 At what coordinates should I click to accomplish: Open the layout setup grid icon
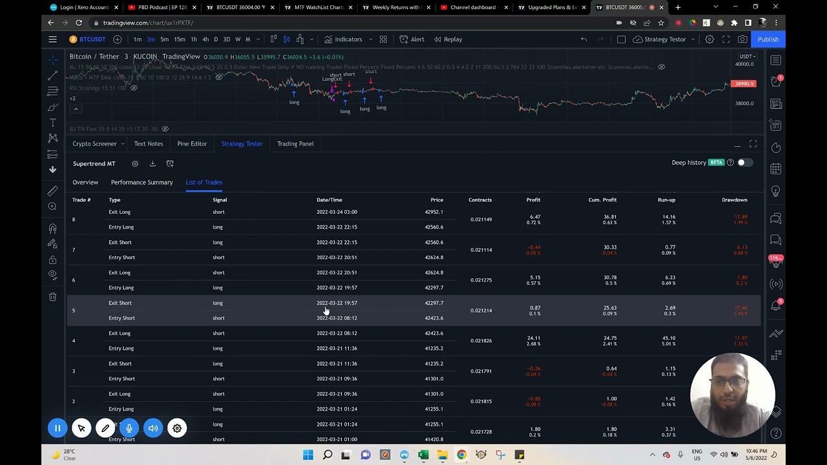pyautogui.click(x=383, y=39)
